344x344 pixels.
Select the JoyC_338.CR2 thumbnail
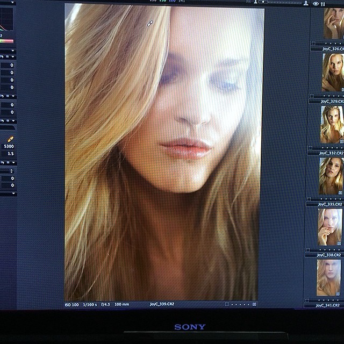[x=329, y=227]
